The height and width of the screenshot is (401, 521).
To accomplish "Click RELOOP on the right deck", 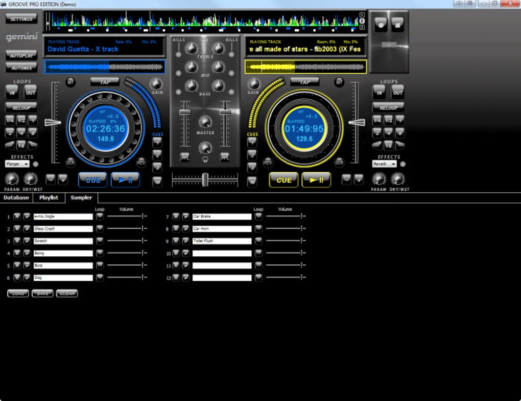I will coord(388,107).
